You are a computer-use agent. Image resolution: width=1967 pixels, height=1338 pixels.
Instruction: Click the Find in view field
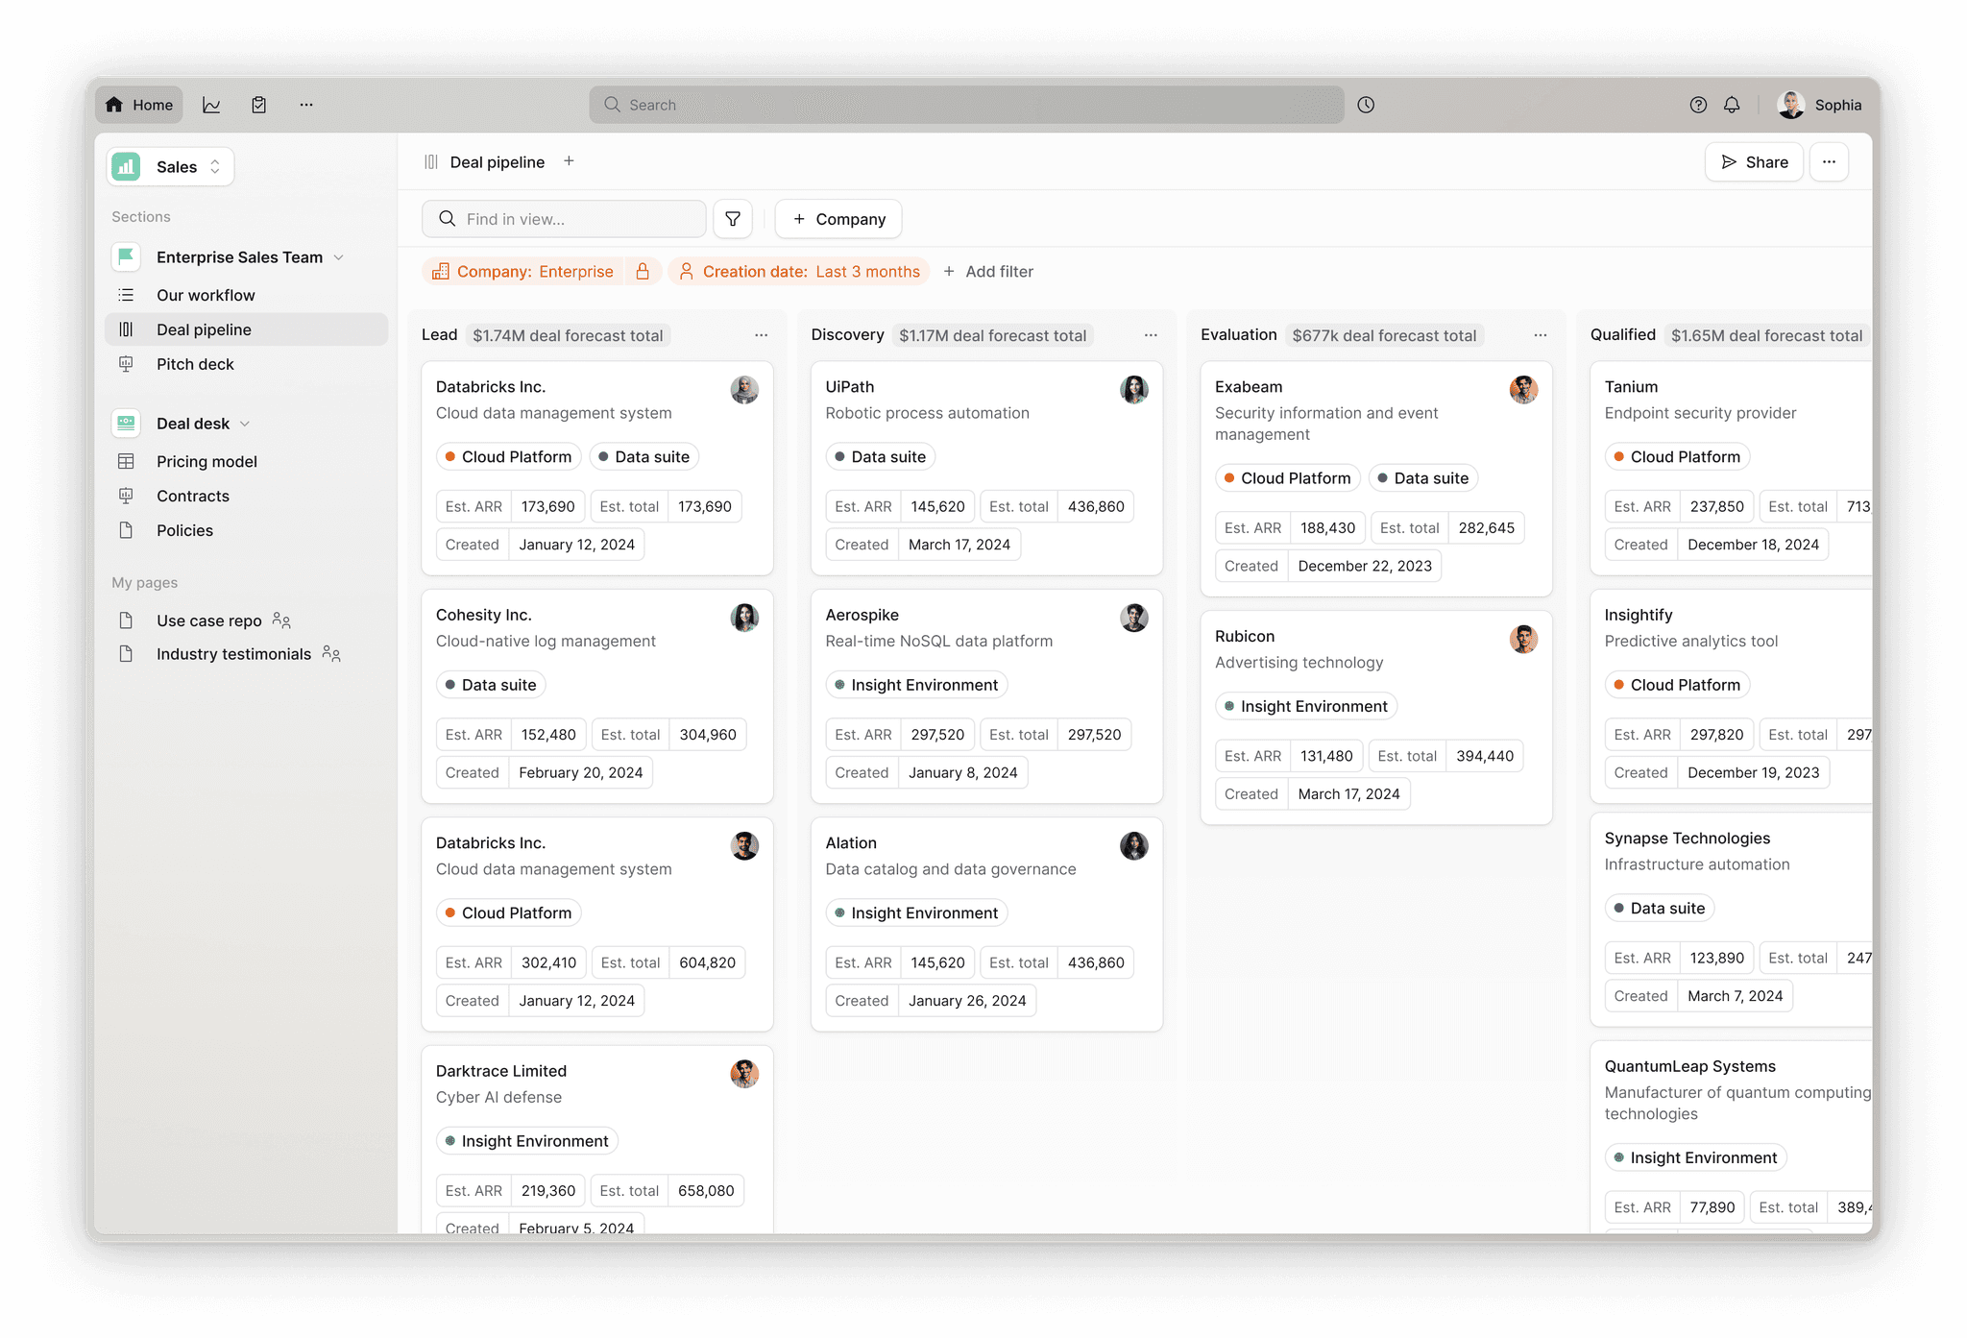pos(564,219)
